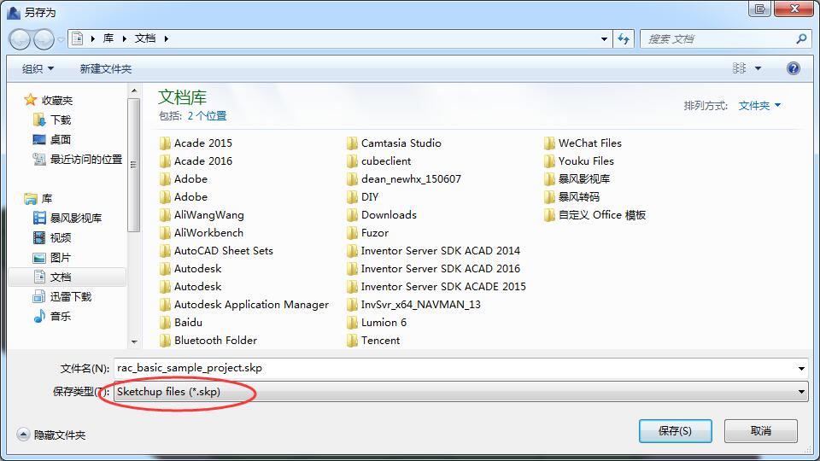The height and width of the screenshot is (461, 820).
Task: Open the 文件夹 arrange-by dropdown
Action: point(759,106)
